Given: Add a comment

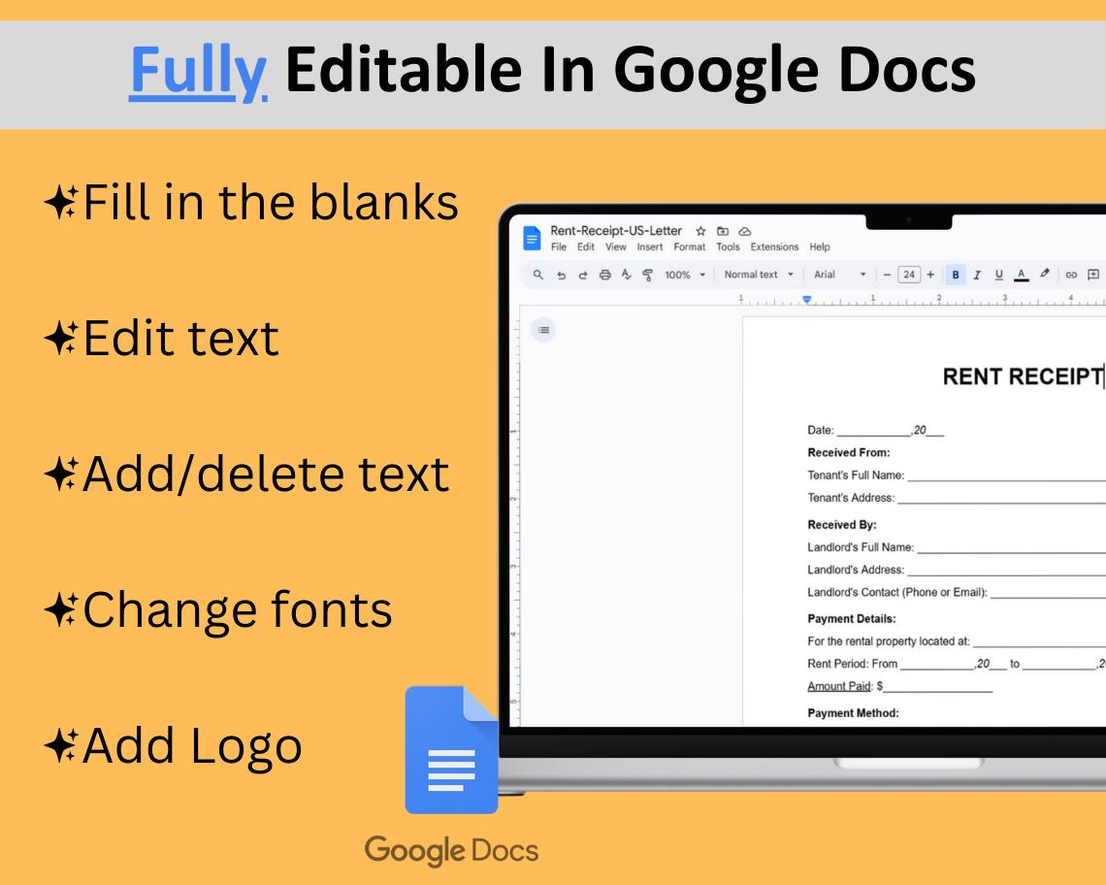Looking at the screenshot, I should coord(1093,275).
